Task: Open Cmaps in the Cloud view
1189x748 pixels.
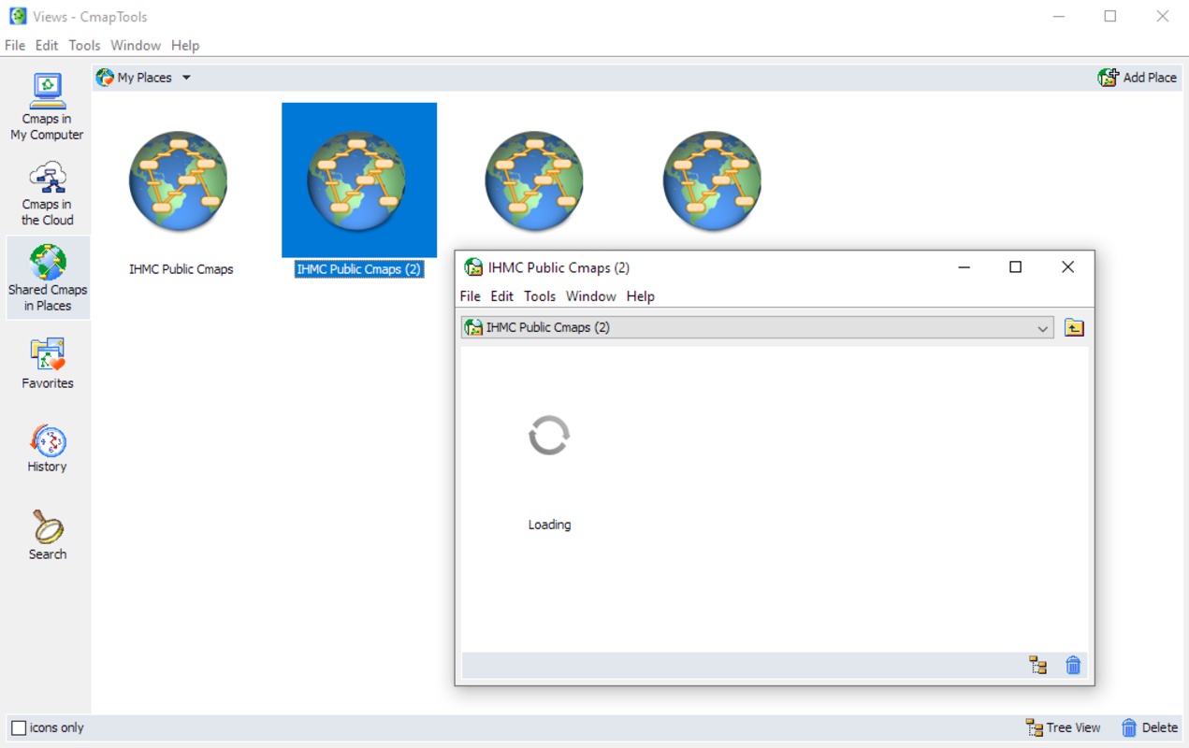Action: point(47,194)
